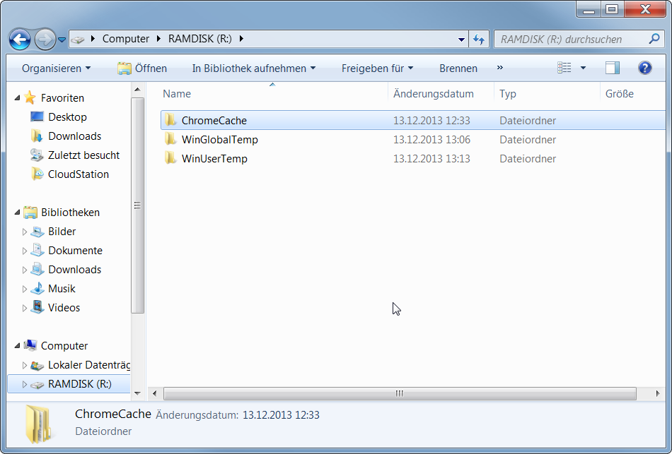Select Zuletzt besucht in Favoriten
This screenshot has width=672, height=454.
click(x=83, y=155)
